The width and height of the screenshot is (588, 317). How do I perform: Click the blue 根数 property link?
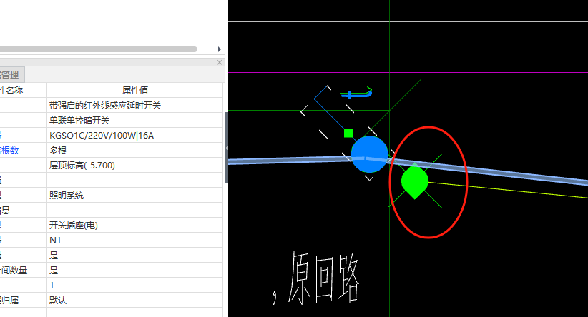(10, 151)
